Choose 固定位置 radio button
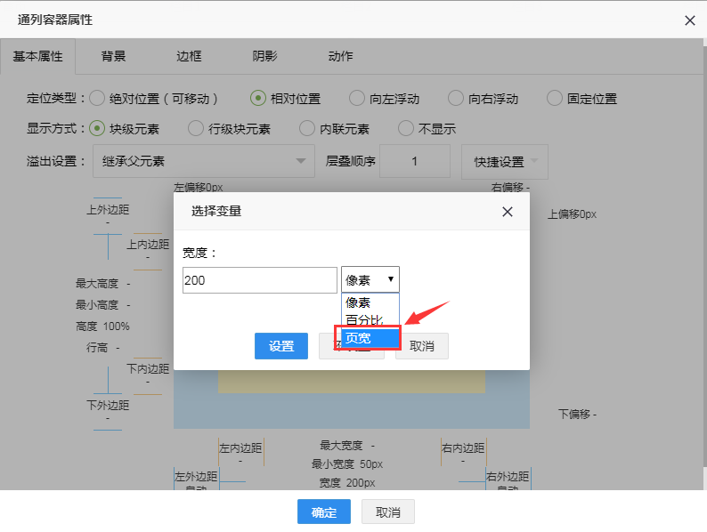The width and height of the screenshot is (707, 532). (x=555, y=99)
